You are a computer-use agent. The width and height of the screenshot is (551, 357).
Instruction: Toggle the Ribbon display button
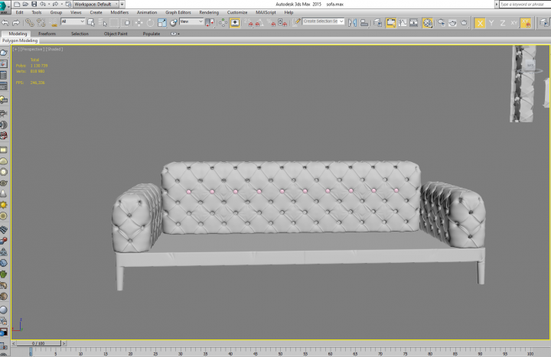click(391, 23)
